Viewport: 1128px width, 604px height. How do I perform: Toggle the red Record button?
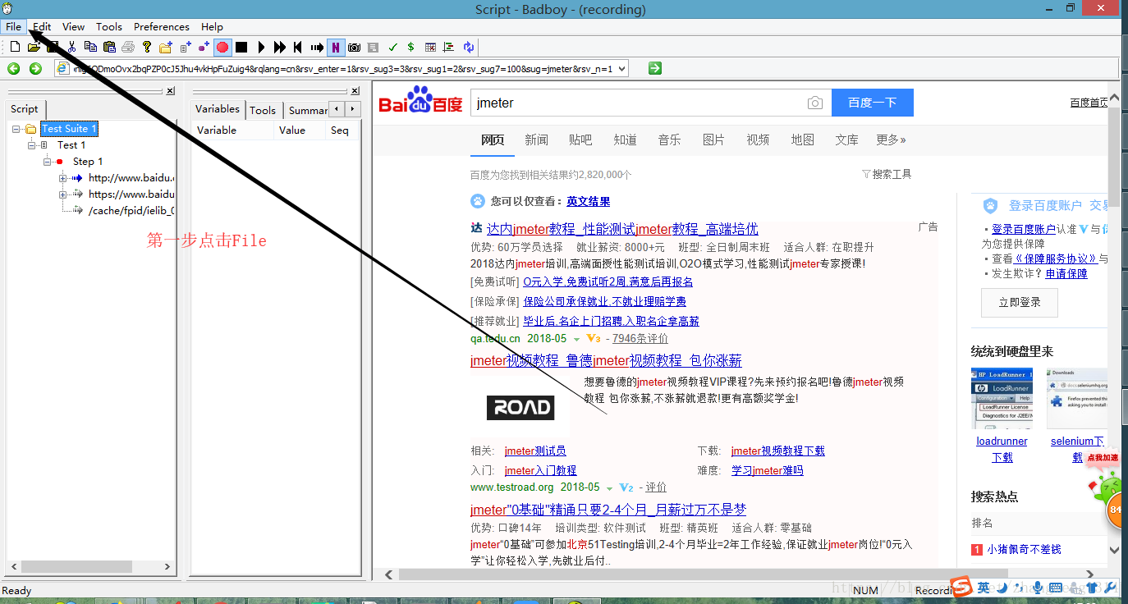pyautogui.click(x=222, y=47)
